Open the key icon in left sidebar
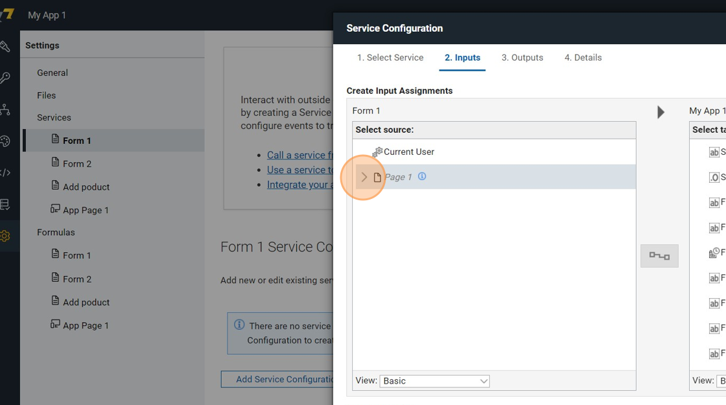This screenshot has height=405, width=726. click(5, 78)
